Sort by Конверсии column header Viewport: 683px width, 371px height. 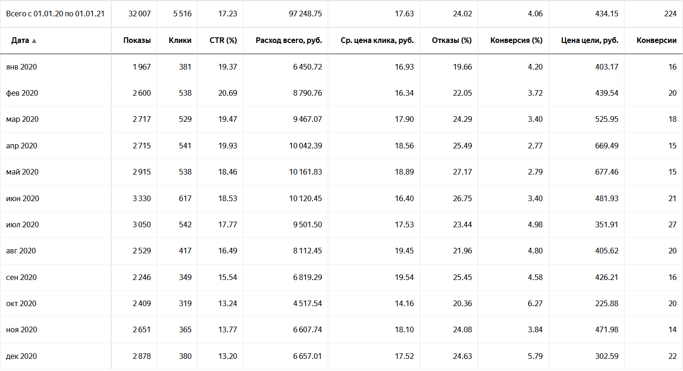click(656, 41)
